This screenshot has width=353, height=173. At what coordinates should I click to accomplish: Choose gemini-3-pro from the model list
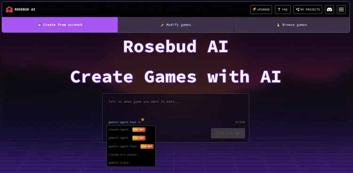119,163
